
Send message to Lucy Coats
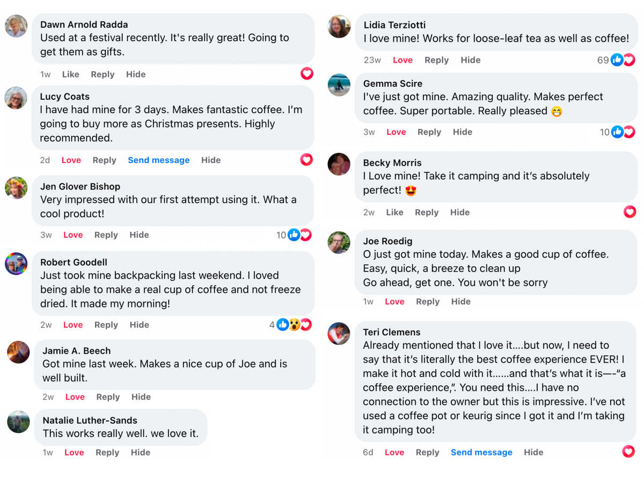coord(158,160)
